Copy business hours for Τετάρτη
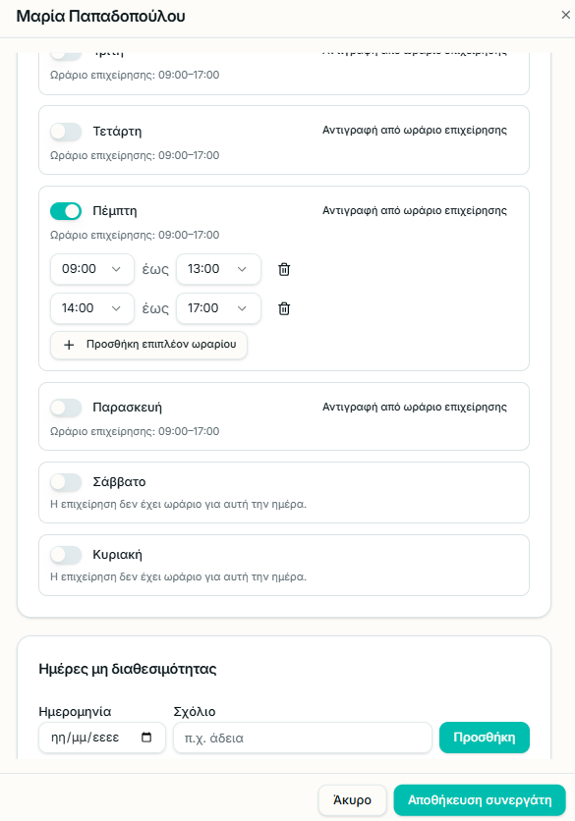Image resolution: width=575 pixels, height=821 pixels. coord(415,130)
